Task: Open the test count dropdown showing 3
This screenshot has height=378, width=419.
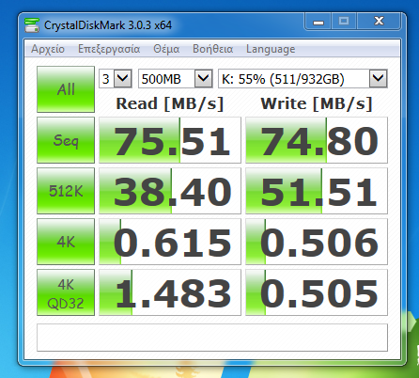Action: point(116,78)
